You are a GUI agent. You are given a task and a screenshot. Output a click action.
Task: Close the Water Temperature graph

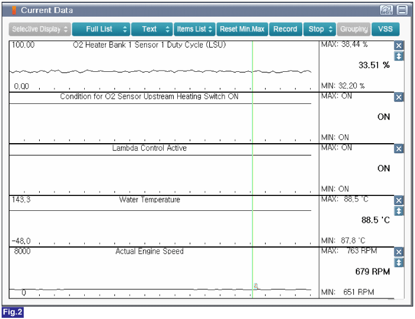[x=398, y=200]
